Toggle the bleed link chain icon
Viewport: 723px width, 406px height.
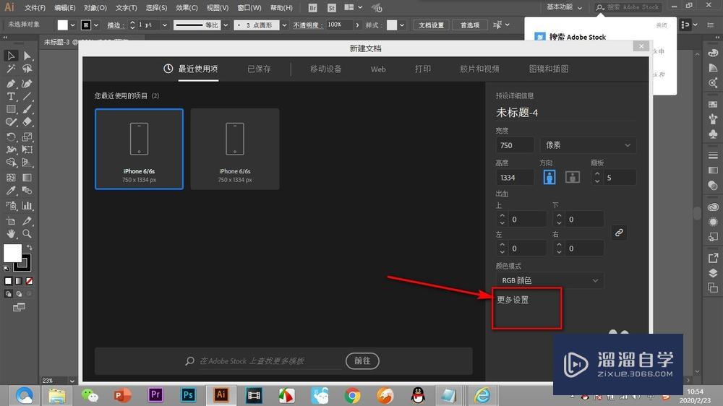click(x=619, y=233)
